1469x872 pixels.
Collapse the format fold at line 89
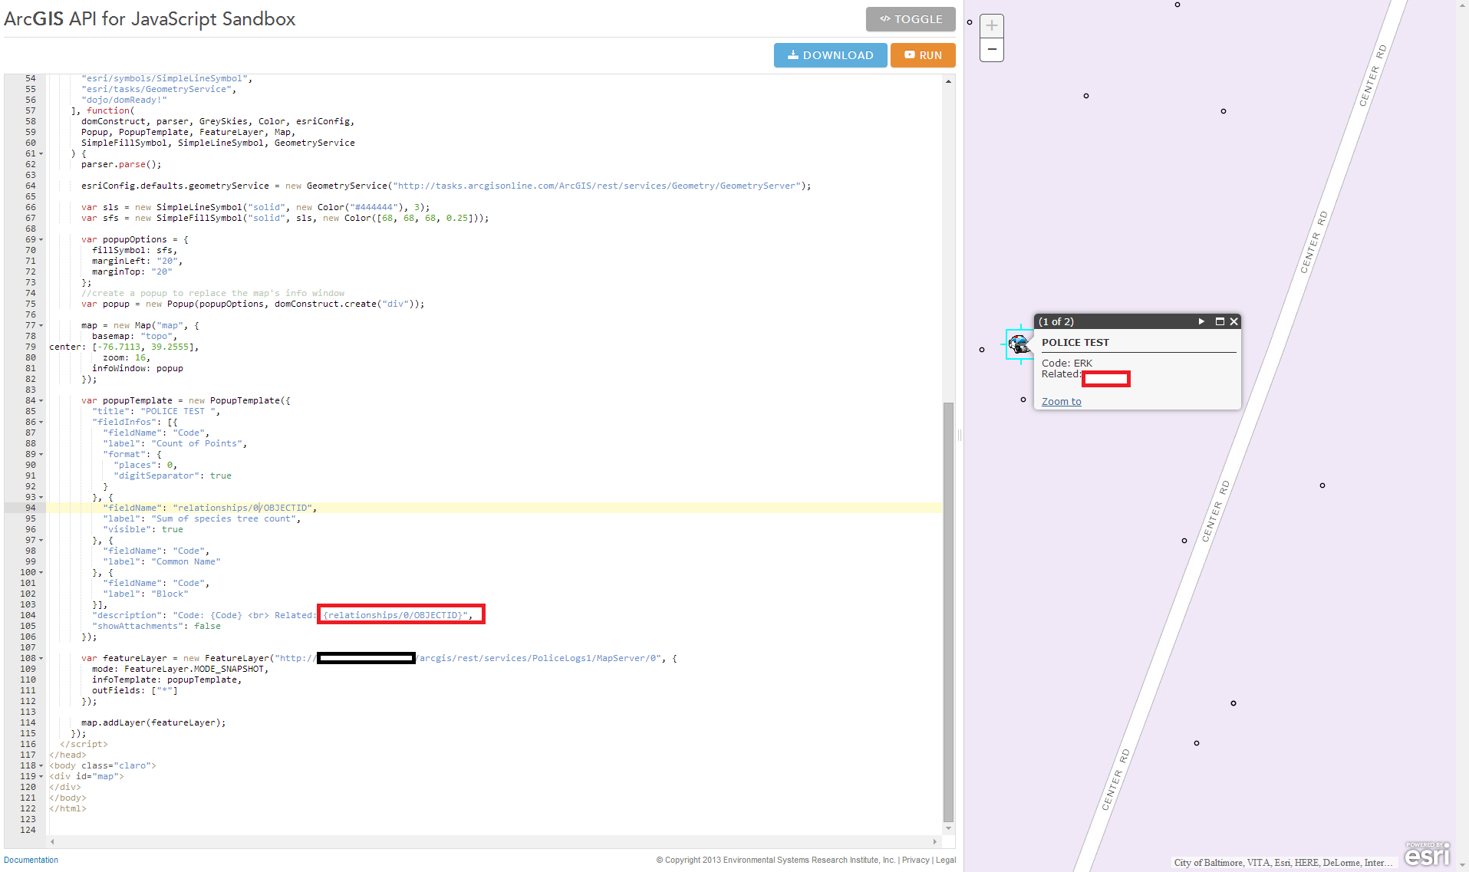tap(41, 455)
